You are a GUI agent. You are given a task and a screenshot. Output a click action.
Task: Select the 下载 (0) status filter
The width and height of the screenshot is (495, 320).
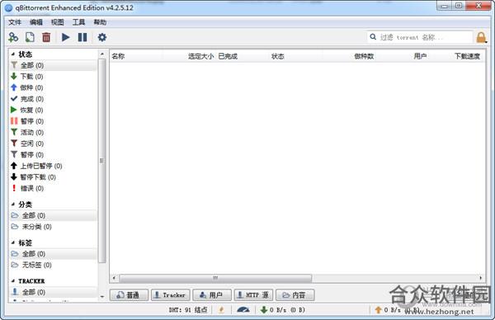pyautogui.click(x=53, y=77)
